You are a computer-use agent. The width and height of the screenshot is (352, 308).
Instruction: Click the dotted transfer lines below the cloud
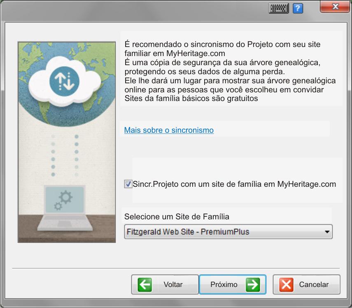tap(65, 155)
